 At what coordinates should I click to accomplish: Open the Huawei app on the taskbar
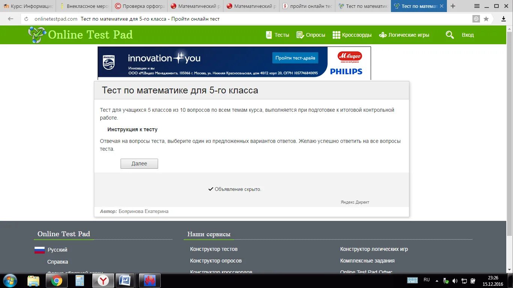(149, 280)
